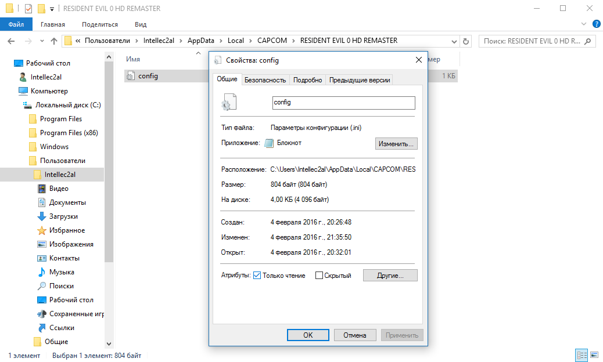Click the Применить button
Viewport: 603px width, 362px height.
tap(402, 335)
